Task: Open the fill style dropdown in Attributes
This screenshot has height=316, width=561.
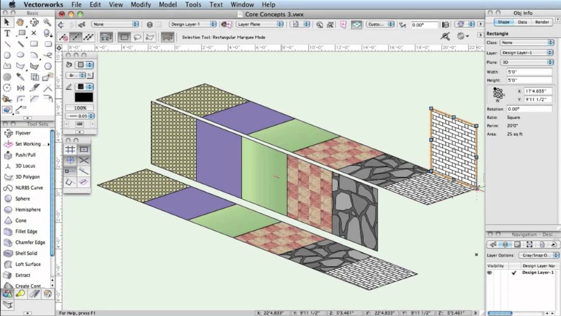Action: click(84, 65)
